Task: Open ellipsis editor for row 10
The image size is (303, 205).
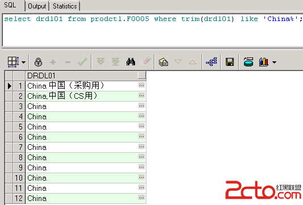Action: (141, 177)
